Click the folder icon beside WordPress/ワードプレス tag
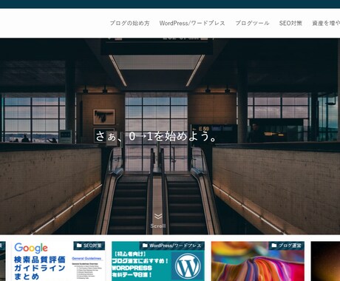 tap(145, 246)
